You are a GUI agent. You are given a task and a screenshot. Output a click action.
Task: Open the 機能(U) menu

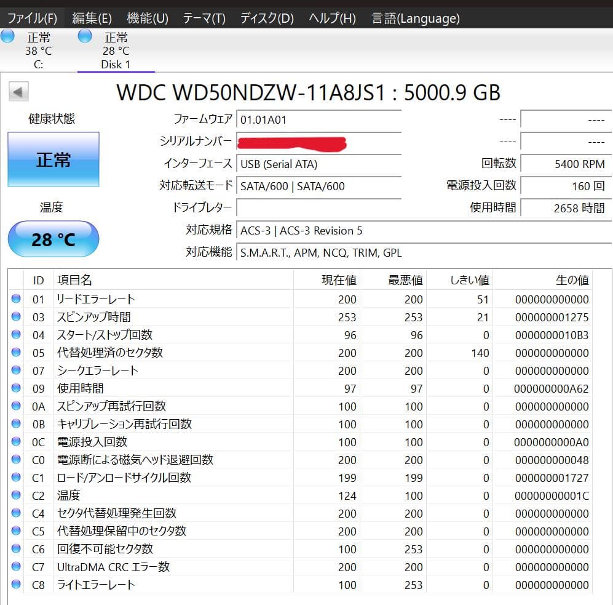[148, 18]
